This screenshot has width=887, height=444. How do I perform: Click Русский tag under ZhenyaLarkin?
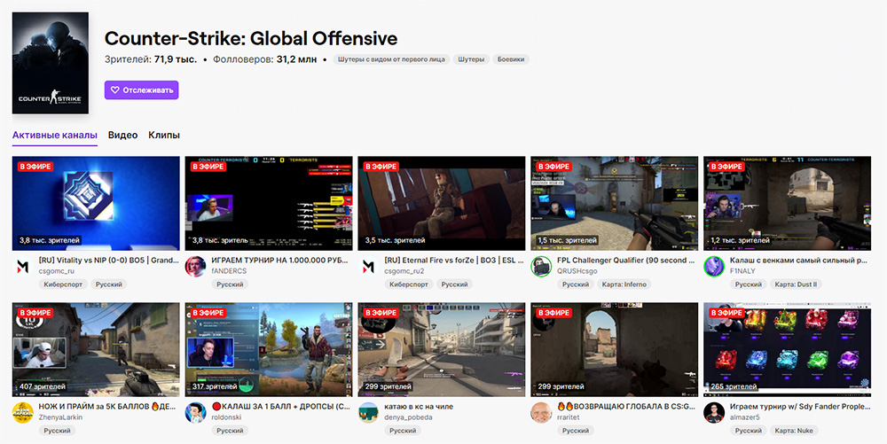coord(57,431)
